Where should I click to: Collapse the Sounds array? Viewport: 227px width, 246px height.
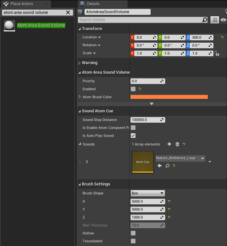pyautogui.click(x=80, y=144)
